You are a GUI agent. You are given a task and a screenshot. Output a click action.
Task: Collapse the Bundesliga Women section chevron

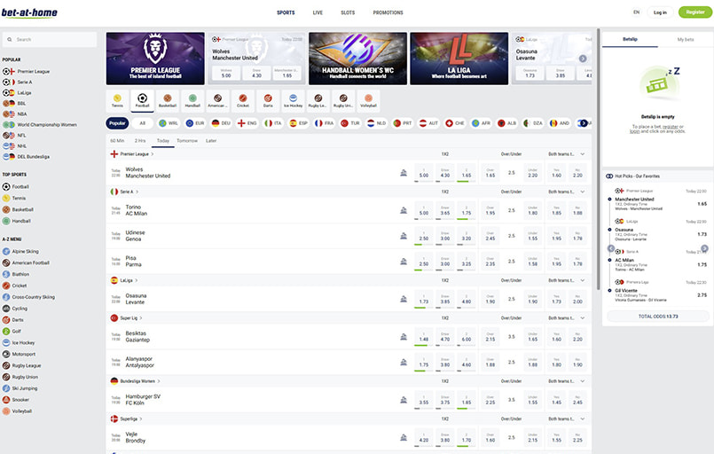click(x=583, y=381)
